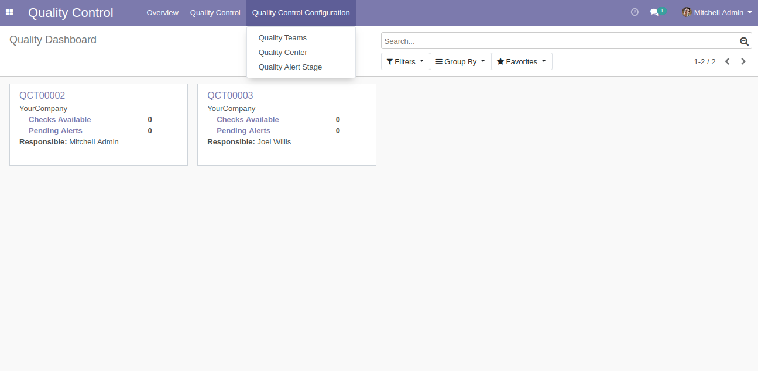The height and width of the screenshot is (371, 758).
Task: Click Checks Available under QCT00003
Action: tap(248, 120)
